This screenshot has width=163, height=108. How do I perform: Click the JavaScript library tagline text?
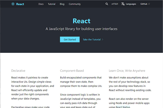click(81, 29)
